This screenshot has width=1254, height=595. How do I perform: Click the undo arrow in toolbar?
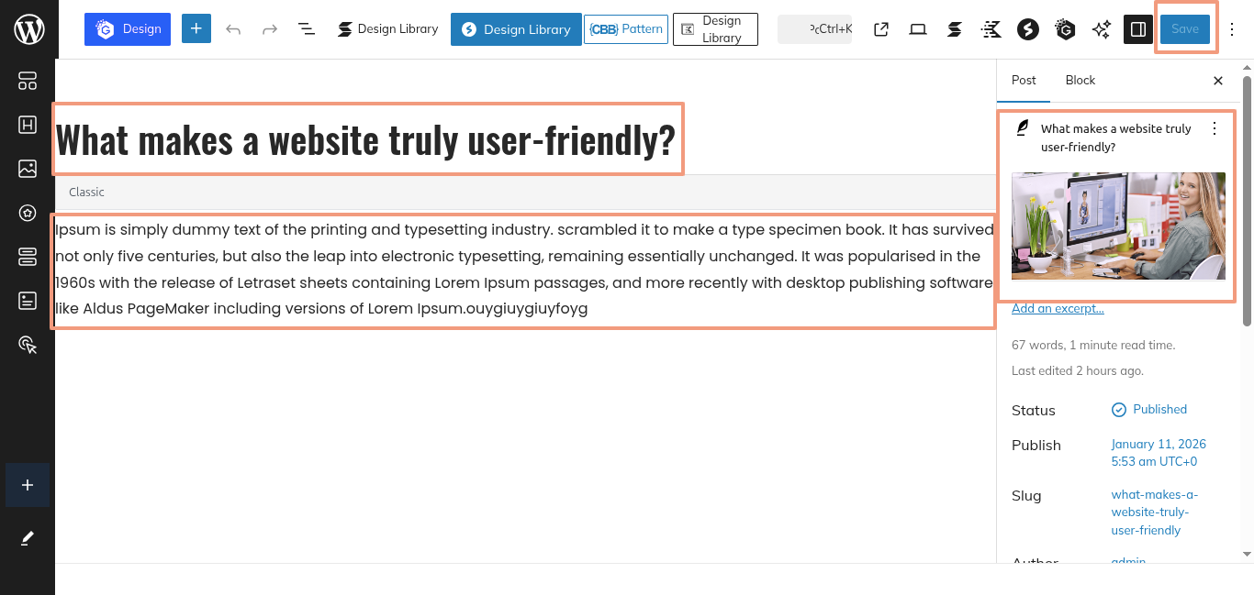point(233,29)
